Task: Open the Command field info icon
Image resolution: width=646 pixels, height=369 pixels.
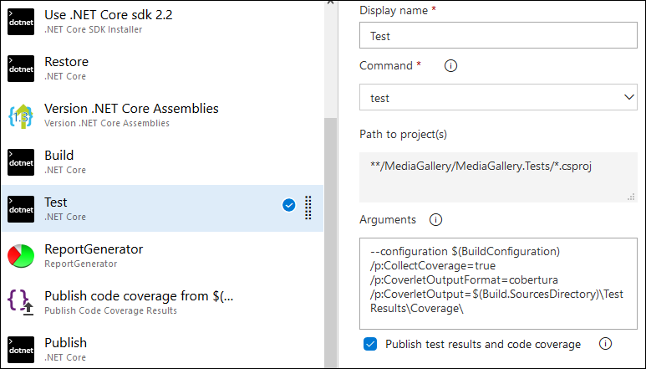Action: (x=450, y=65)
